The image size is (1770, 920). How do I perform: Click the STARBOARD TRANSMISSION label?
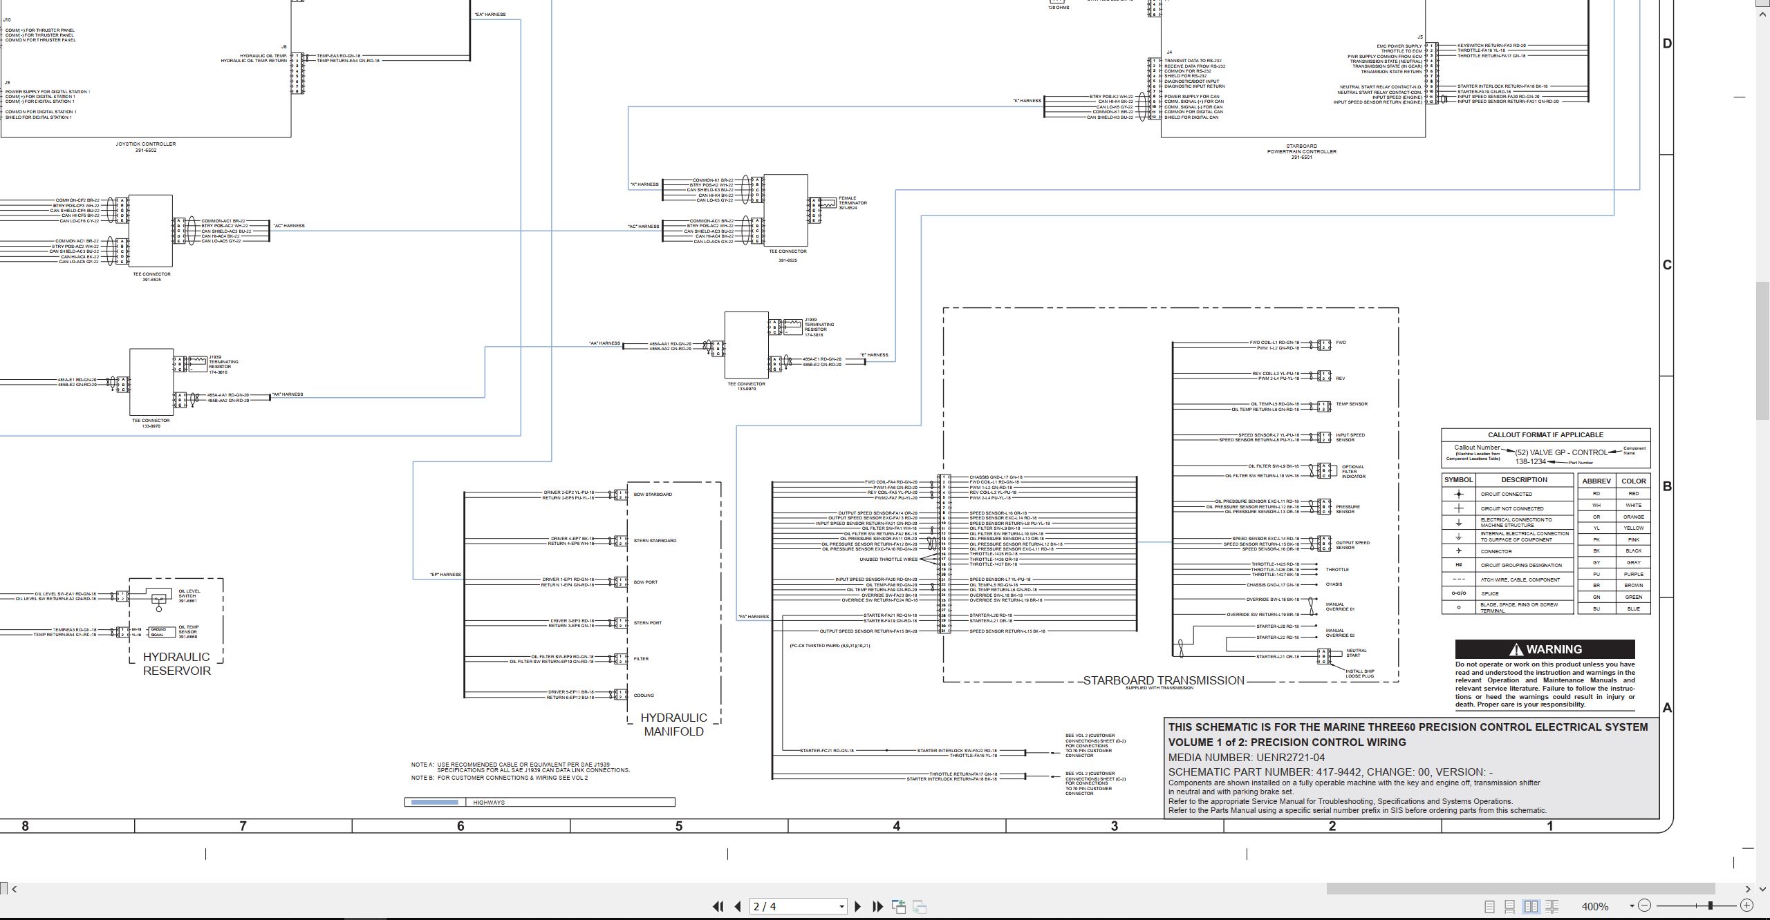(x=1164, y=680)
